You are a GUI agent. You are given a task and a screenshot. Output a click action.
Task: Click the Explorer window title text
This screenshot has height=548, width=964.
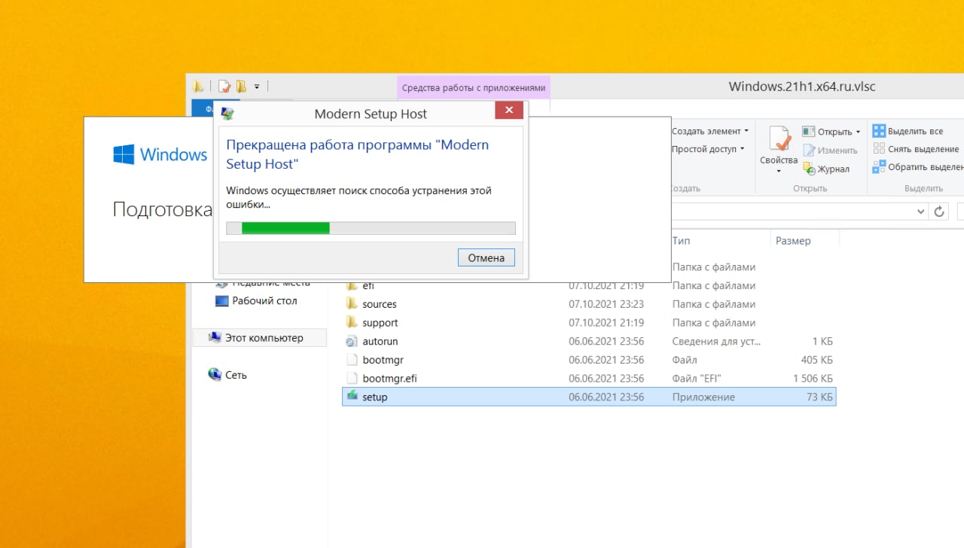click(802, 86)
